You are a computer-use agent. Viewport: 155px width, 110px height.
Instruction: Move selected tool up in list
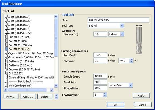(x=56, y=96)
